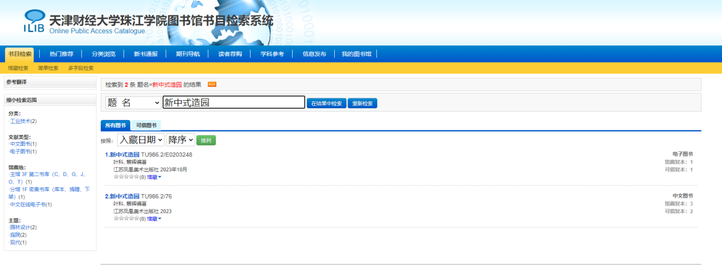Image resolution: width=722 pixels, height=267 pixels.
Task: Select the 所有图书 tab
Action: tap(116, 125)
